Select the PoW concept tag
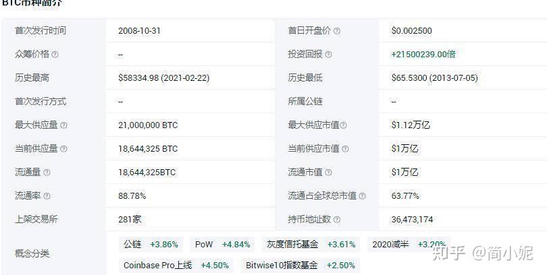Viewport: 547px width, 275px height. pos(223,245)
